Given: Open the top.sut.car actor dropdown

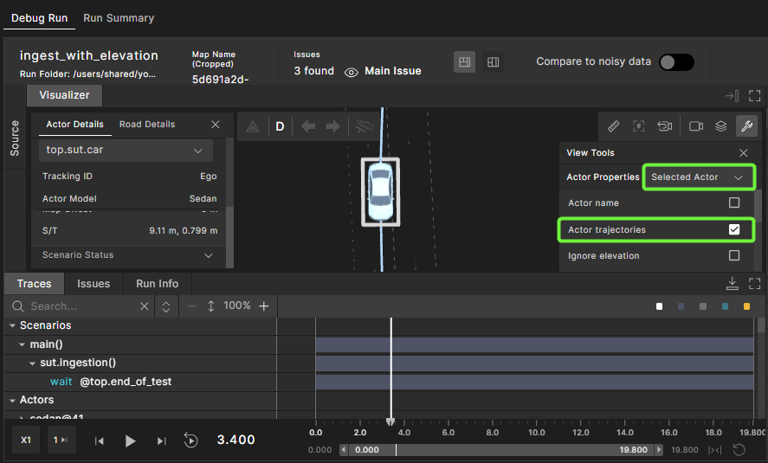Looking at the screenshot, I should [x=126, y=151].
